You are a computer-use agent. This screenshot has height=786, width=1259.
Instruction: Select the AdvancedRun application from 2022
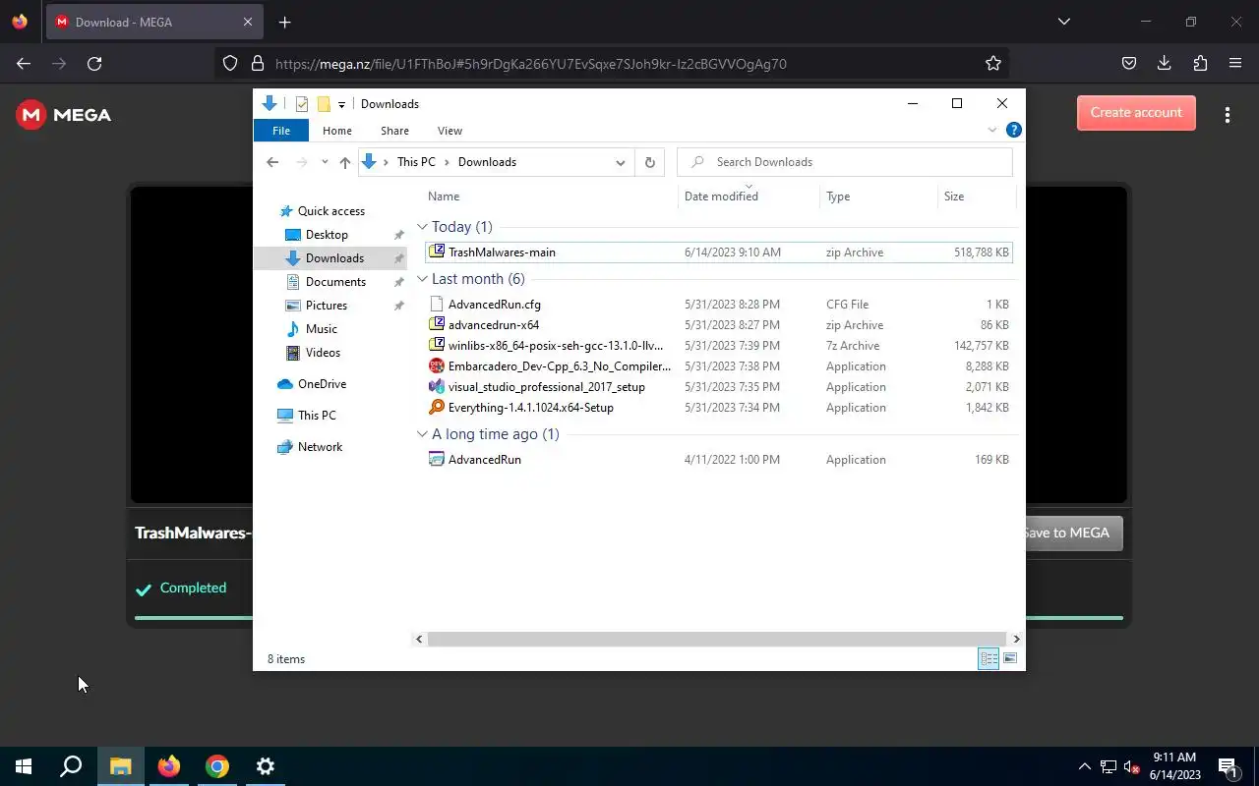click(719, 460)
